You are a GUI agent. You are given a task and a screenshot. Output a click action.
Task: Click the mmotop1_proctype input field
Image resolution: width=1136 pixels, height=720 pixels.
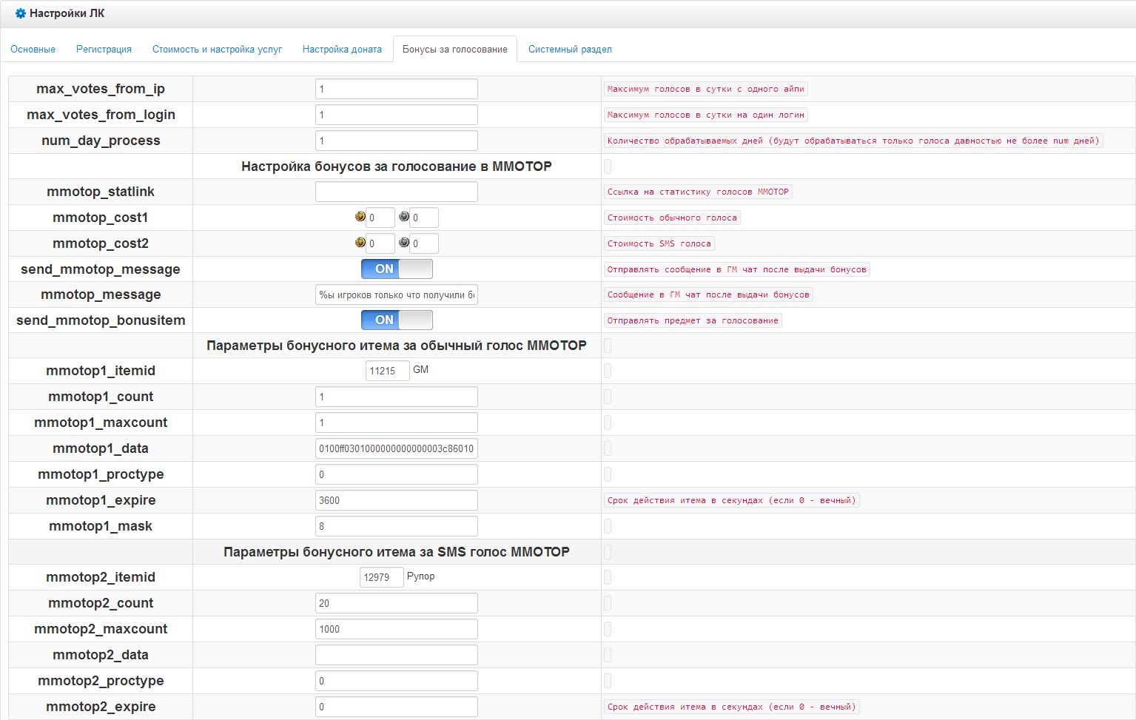397,474
